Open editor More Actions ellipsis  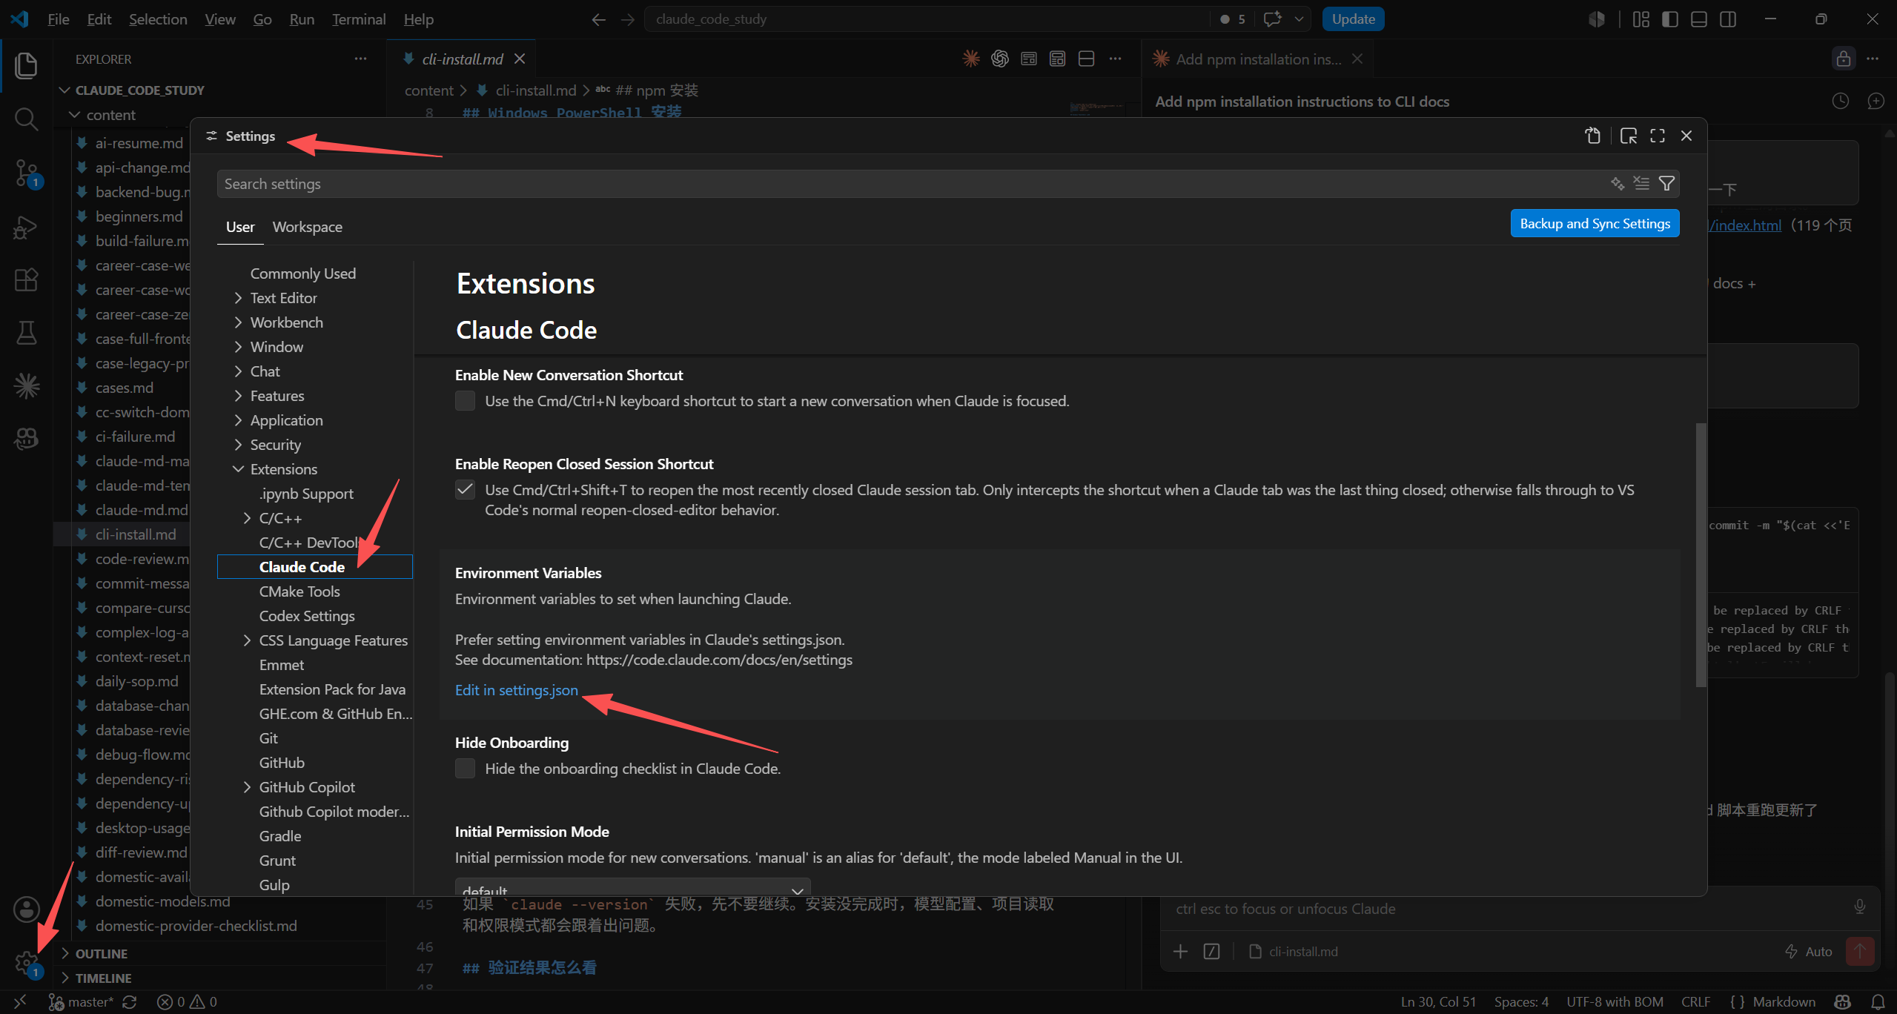click(1115, 59)
